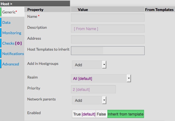Screen dimensions: 175x121
Task: Expand the Add in Hostgroups dropdown arrow
Action: tap(104, 65)
